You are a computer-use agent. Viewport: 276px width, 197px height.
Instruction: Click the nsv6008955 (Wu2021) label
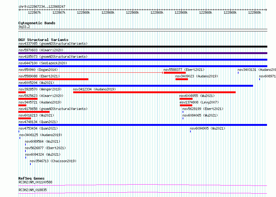coord(197,96)
